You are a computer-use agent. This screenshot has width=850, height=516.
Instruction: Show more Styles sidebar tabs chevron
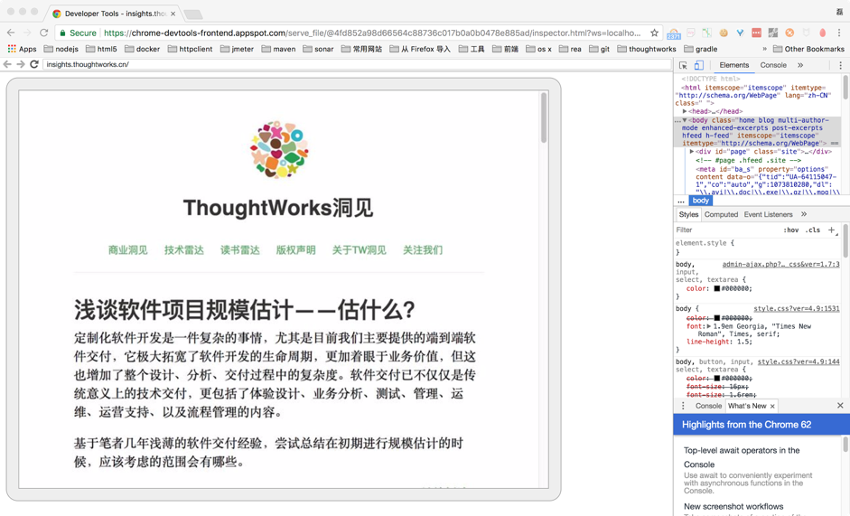click(804, 214)
